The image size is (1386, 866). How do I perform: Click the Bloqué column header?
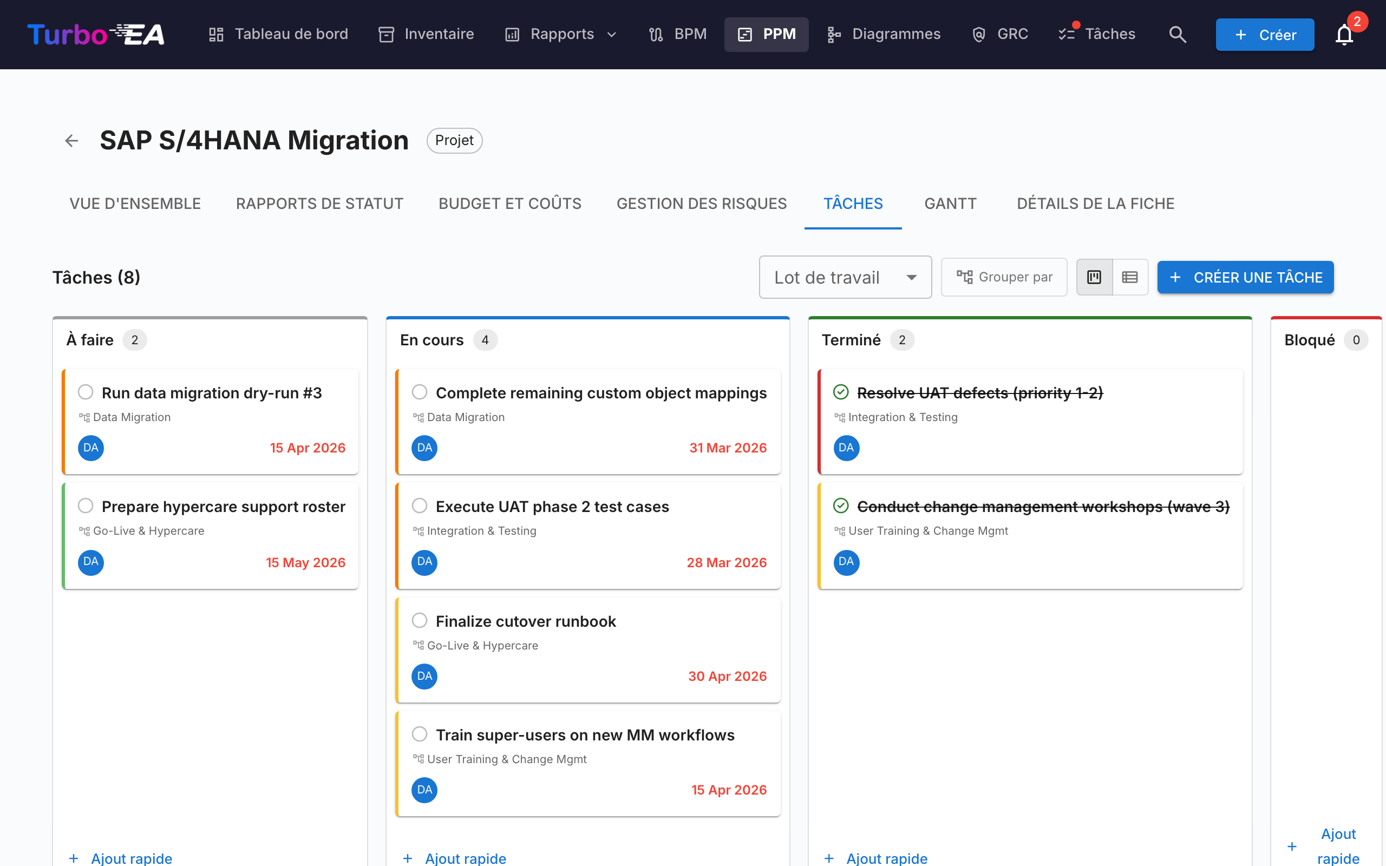tap(1309, 340)
